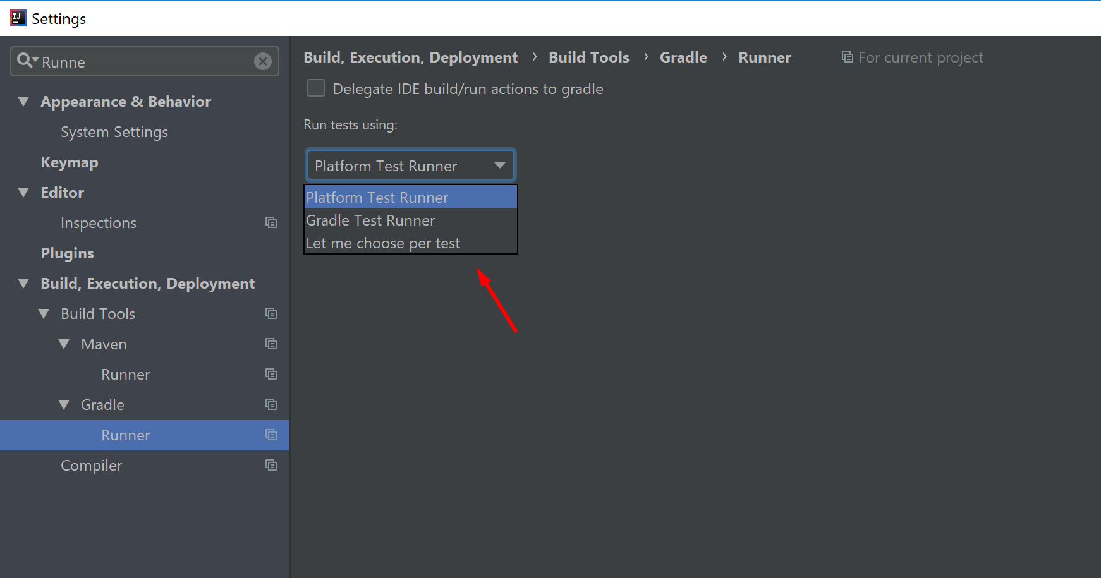Open the Plugins settings page
Screen dimensions: 1101x578
tap(67, 253)
